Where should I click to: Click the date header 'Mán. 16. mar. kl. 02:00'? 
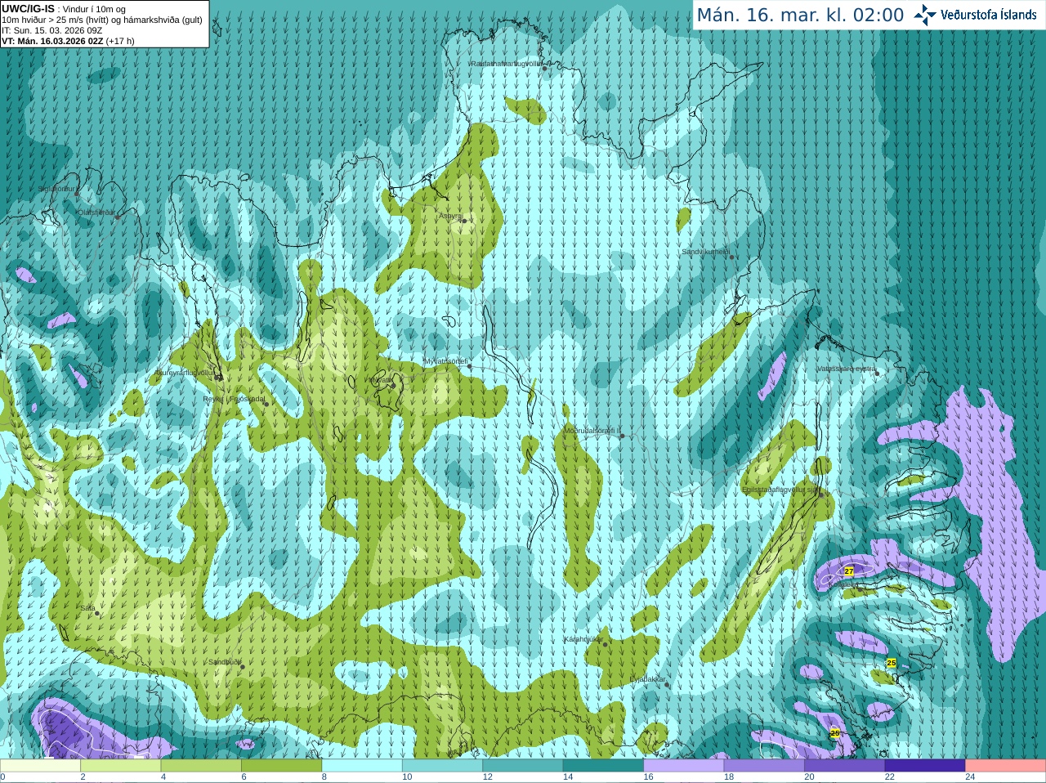800,16
